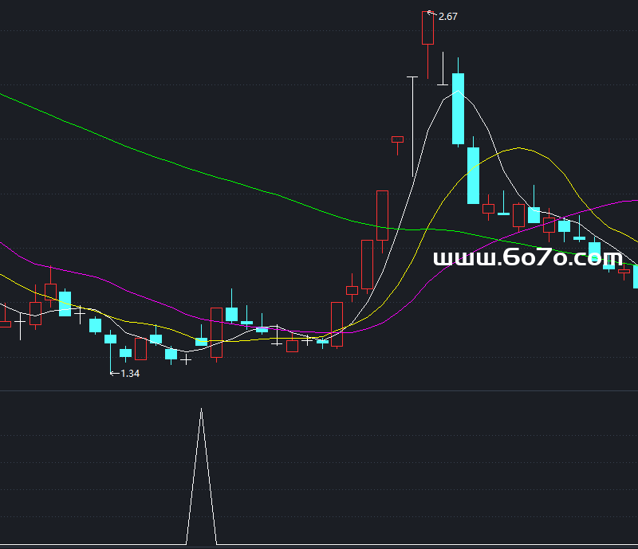
Task: Click the "2.67" high price label
Action: [447, 17]
